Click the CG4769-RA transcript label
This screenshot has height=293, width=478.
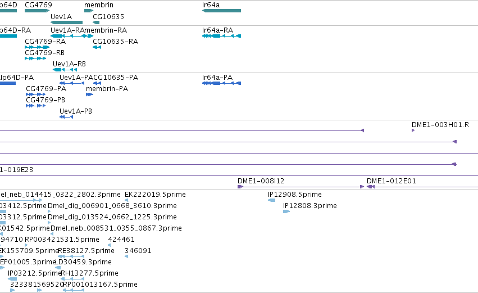click(x=45, y=42)
